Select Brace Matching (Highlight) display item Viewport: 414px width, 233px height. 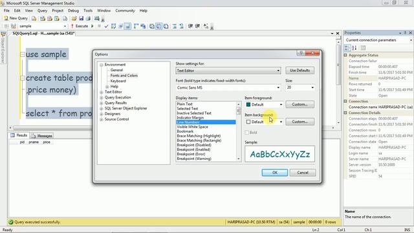pyautogui.click(x=199, y=136)
